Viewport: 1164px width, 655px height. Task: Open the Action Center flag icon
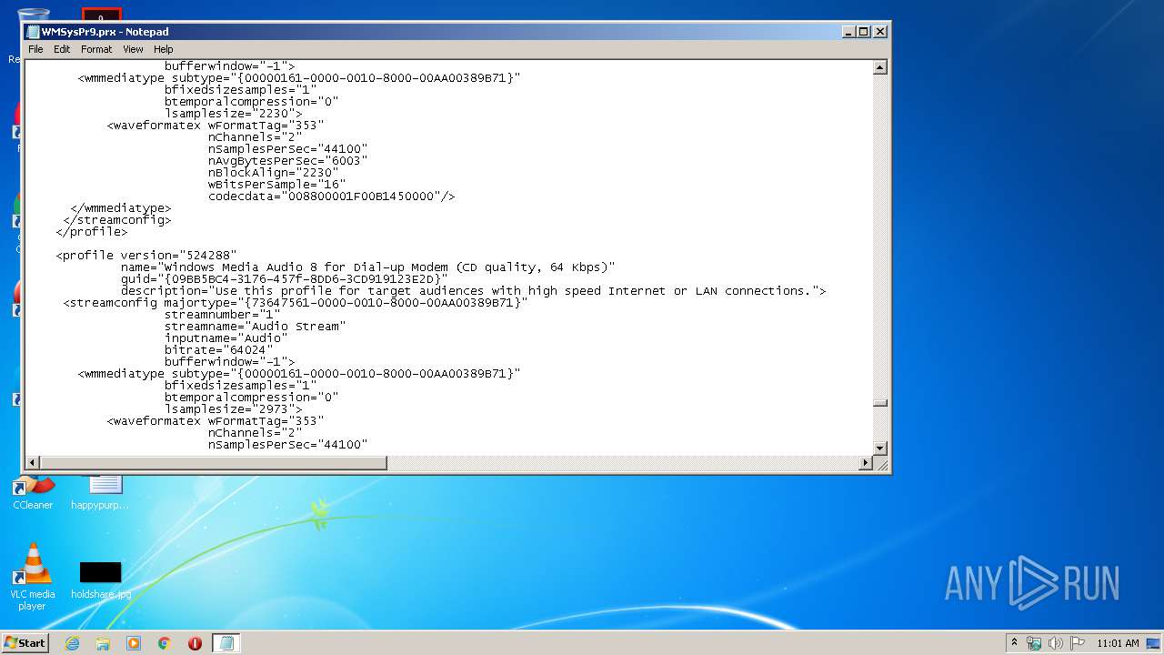click(x=1078, y=643)
